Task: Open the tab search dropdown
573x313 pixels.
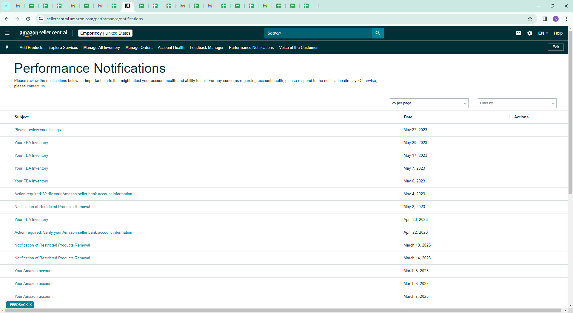Action: [x=6, y=6]
